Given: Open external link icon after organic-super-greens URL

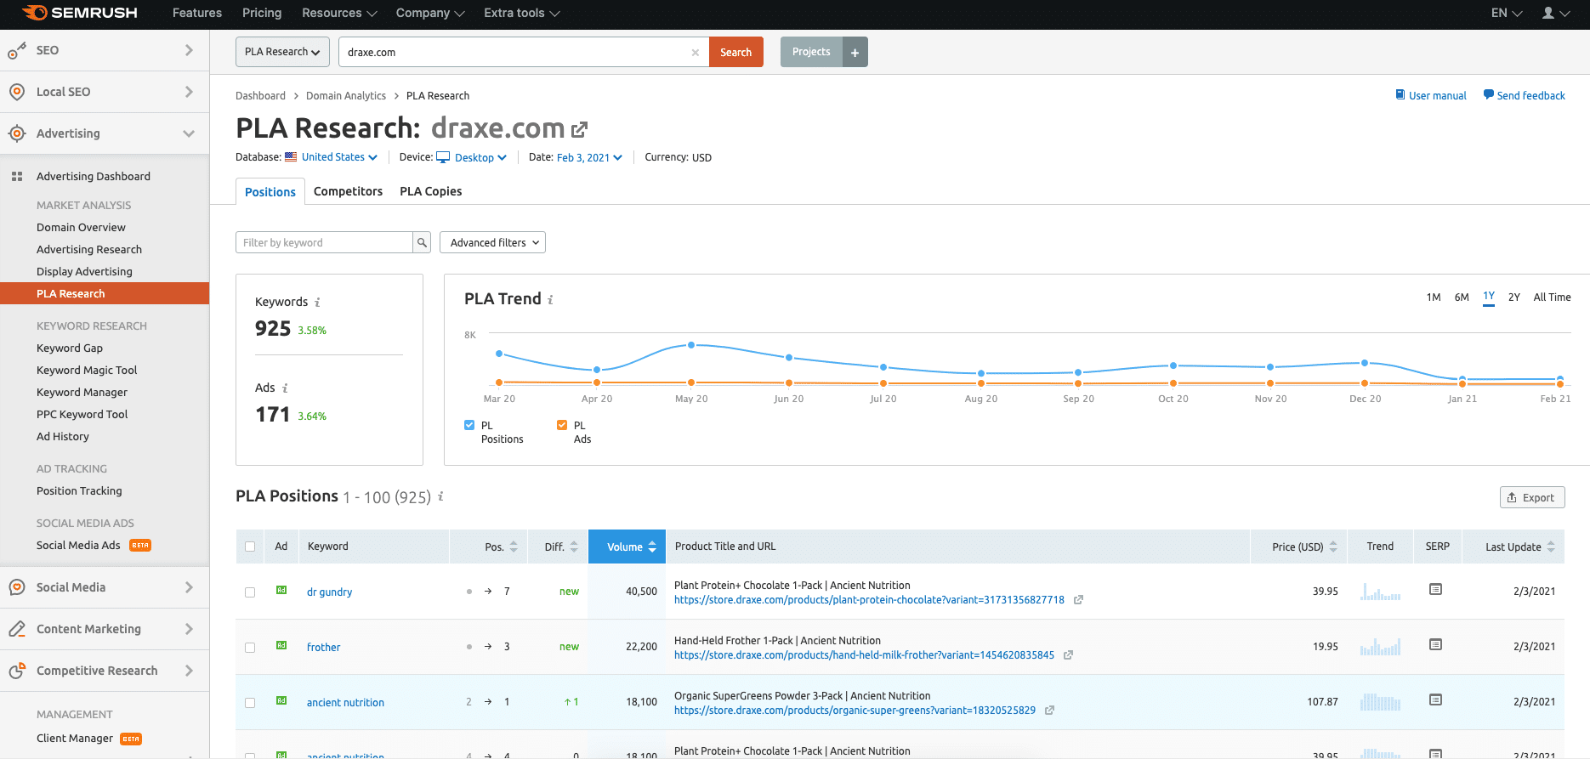Looking at the screenshot, I should click(x=1049, y=711).
